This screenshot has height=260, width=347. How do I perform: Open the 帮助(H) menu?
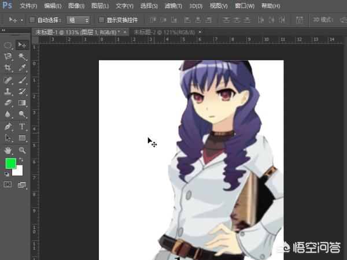[x=271, y=6]
